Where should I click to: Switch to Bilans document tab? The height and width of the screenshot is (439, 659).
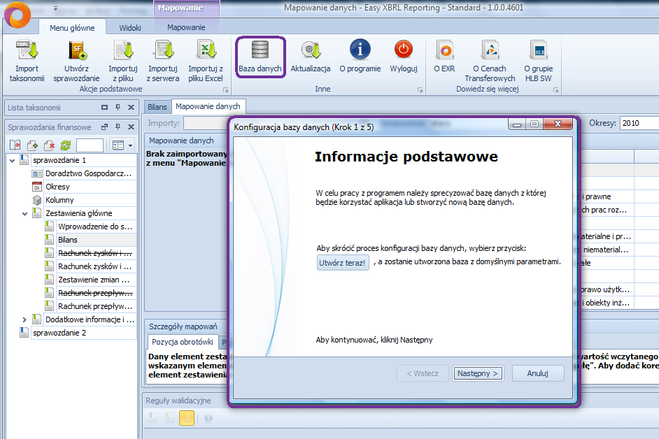157,107
